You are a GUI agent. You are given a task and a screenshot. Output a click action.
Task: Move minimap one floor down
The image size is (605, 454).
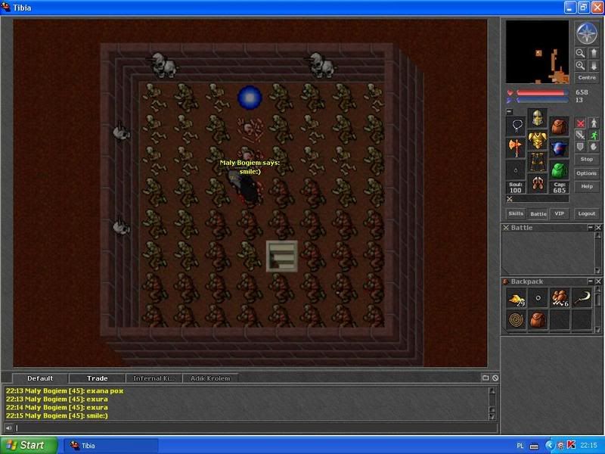(594, 66)
